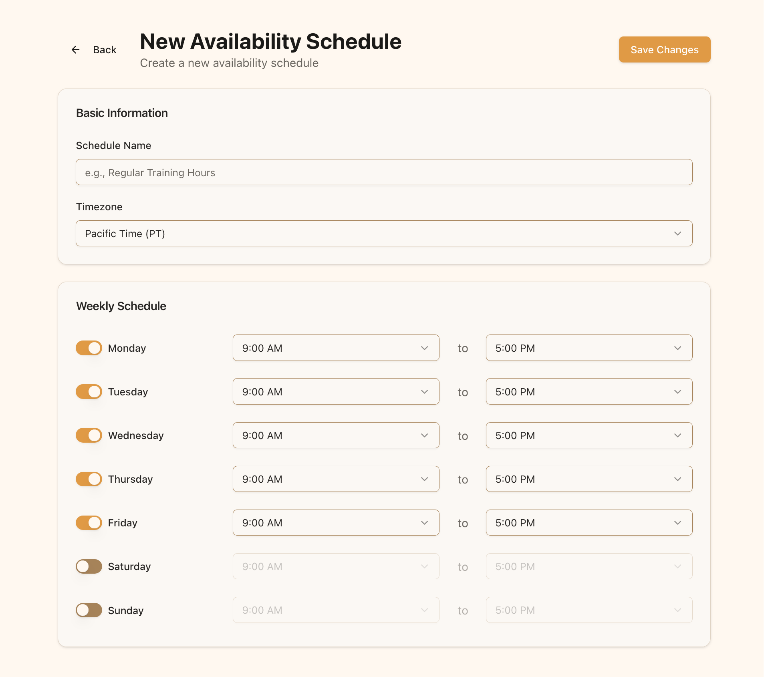Open Thursday's start time dropdown
The image size is (764, 677).
pos(336,479)
